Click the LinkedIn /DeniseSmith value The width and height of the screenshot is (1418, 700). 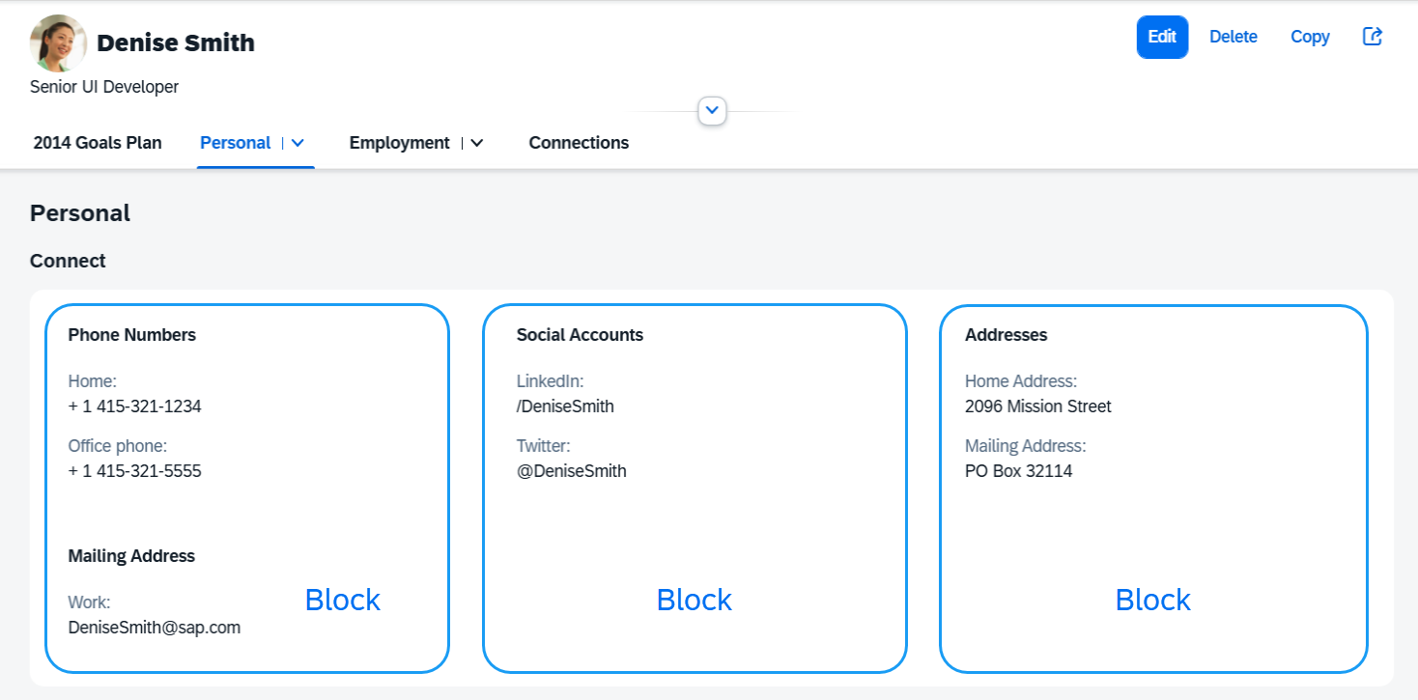(565, 406)
